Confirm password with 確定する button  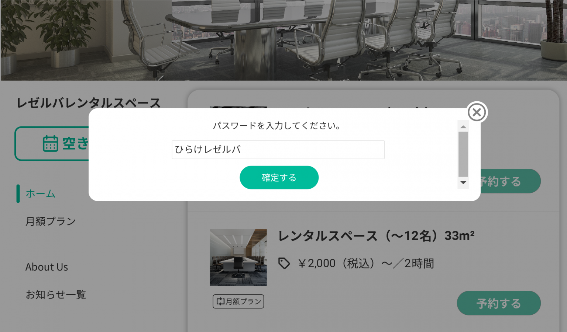(x=279, y=178)
